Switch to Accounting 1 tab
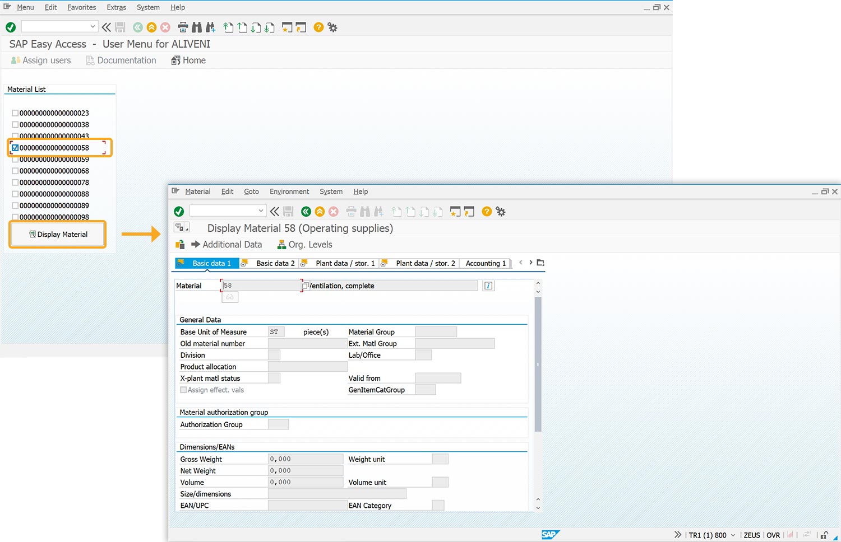 (x=486, y=263)
